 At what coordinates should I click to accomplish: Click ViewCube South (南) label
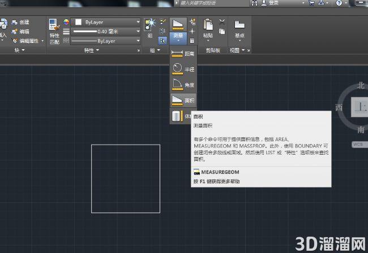click(361, 129)
